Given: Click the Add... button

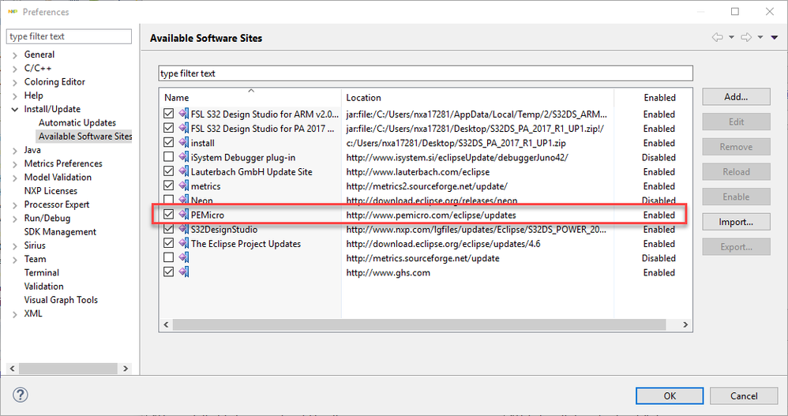Looking at the screenshot, I should pyautogui.click(x=736, y=97).
